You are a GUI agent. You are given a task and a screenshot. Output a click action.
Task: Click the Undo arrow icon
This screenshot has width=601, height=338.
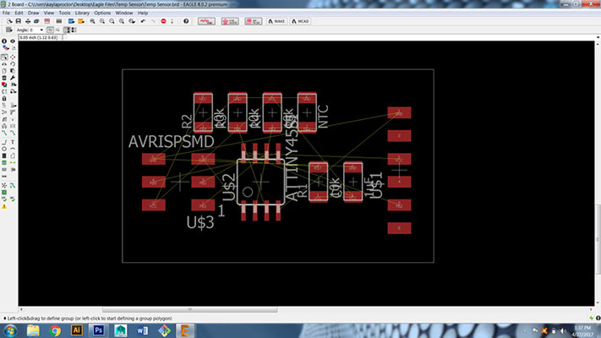coord(143,21)
